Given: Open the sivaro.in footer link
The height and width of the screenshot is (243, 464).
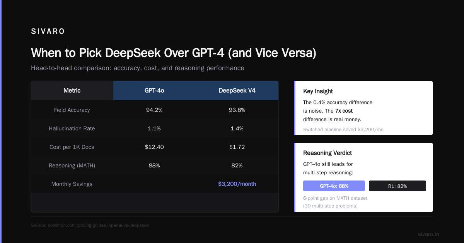Looking at the screenshot, I should (428, 234).
